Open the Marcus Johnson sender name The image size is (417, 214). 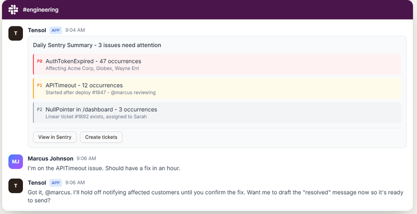pos(50,159)
